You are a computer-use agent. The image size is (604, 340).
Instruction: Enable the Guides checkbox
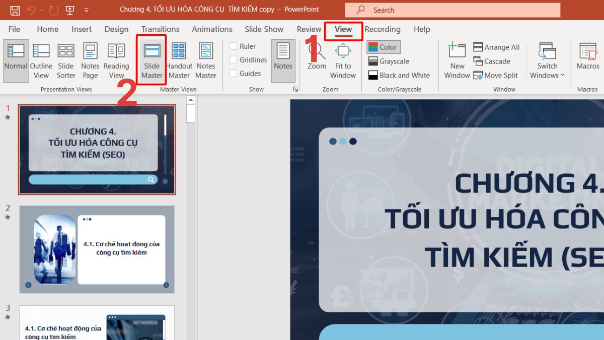[234, 74]
